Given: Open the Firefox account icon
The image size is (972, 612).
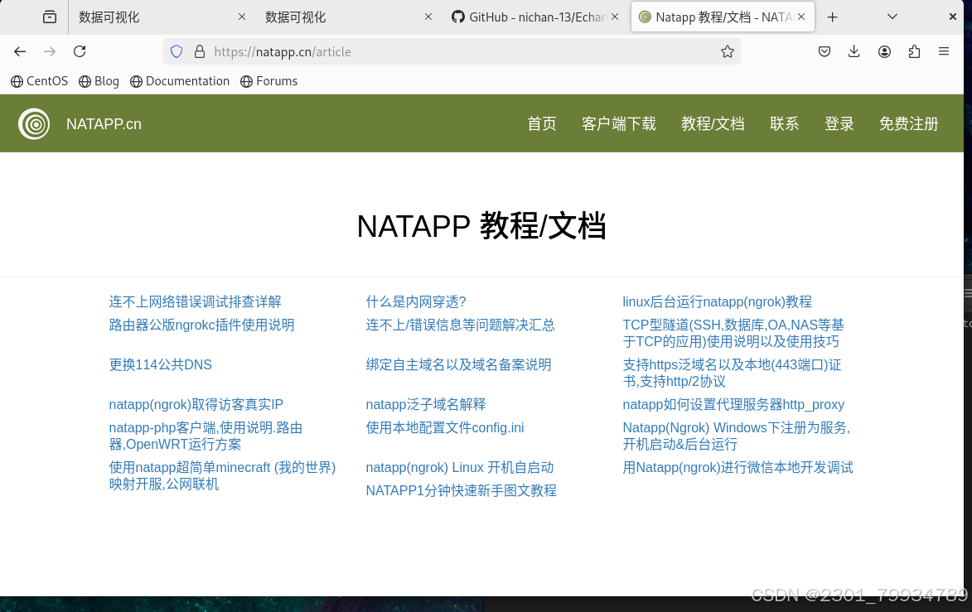Looking at the screenshot, I should point(885,51).
